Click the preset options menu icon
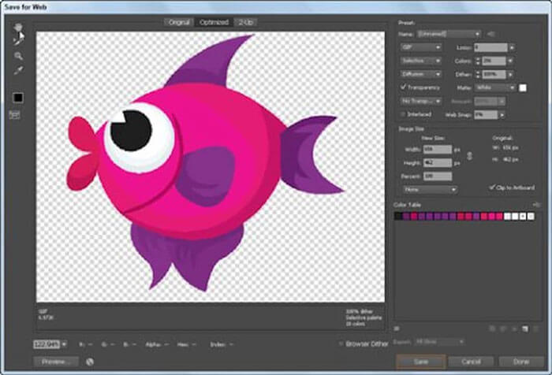Screen dimensions: 552x375 [491, 34]
